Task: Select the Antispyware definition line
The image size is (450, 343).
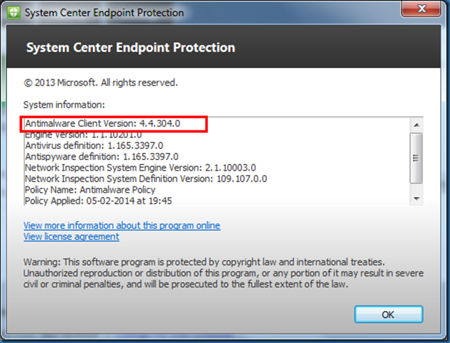Action: [x=101, y=157]
